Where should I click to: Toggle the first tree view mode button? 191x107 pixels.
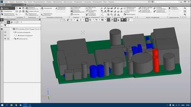5,22
